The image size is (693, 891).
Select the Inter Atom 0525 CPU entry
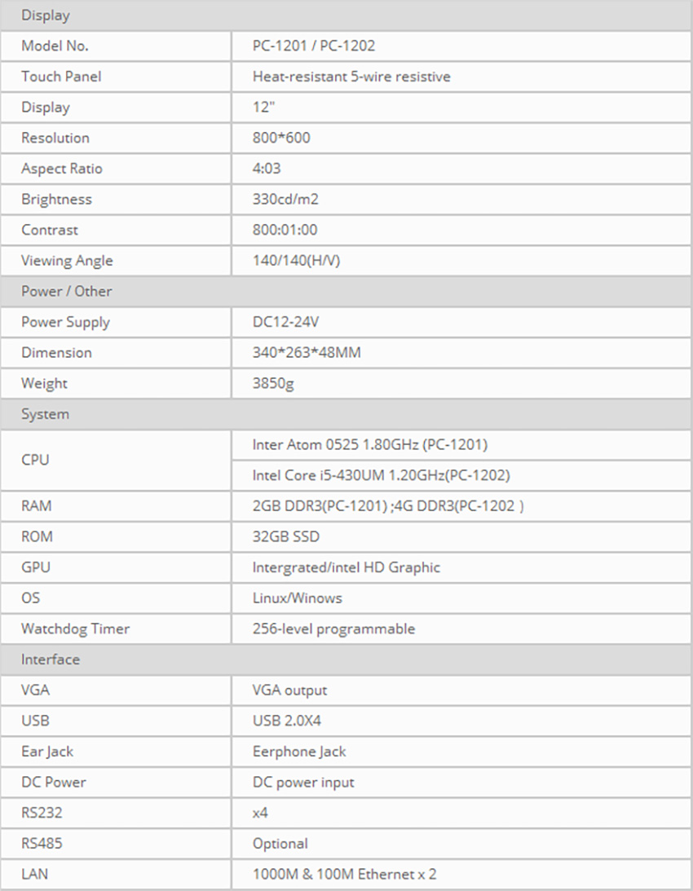click(x=370, y=445)
